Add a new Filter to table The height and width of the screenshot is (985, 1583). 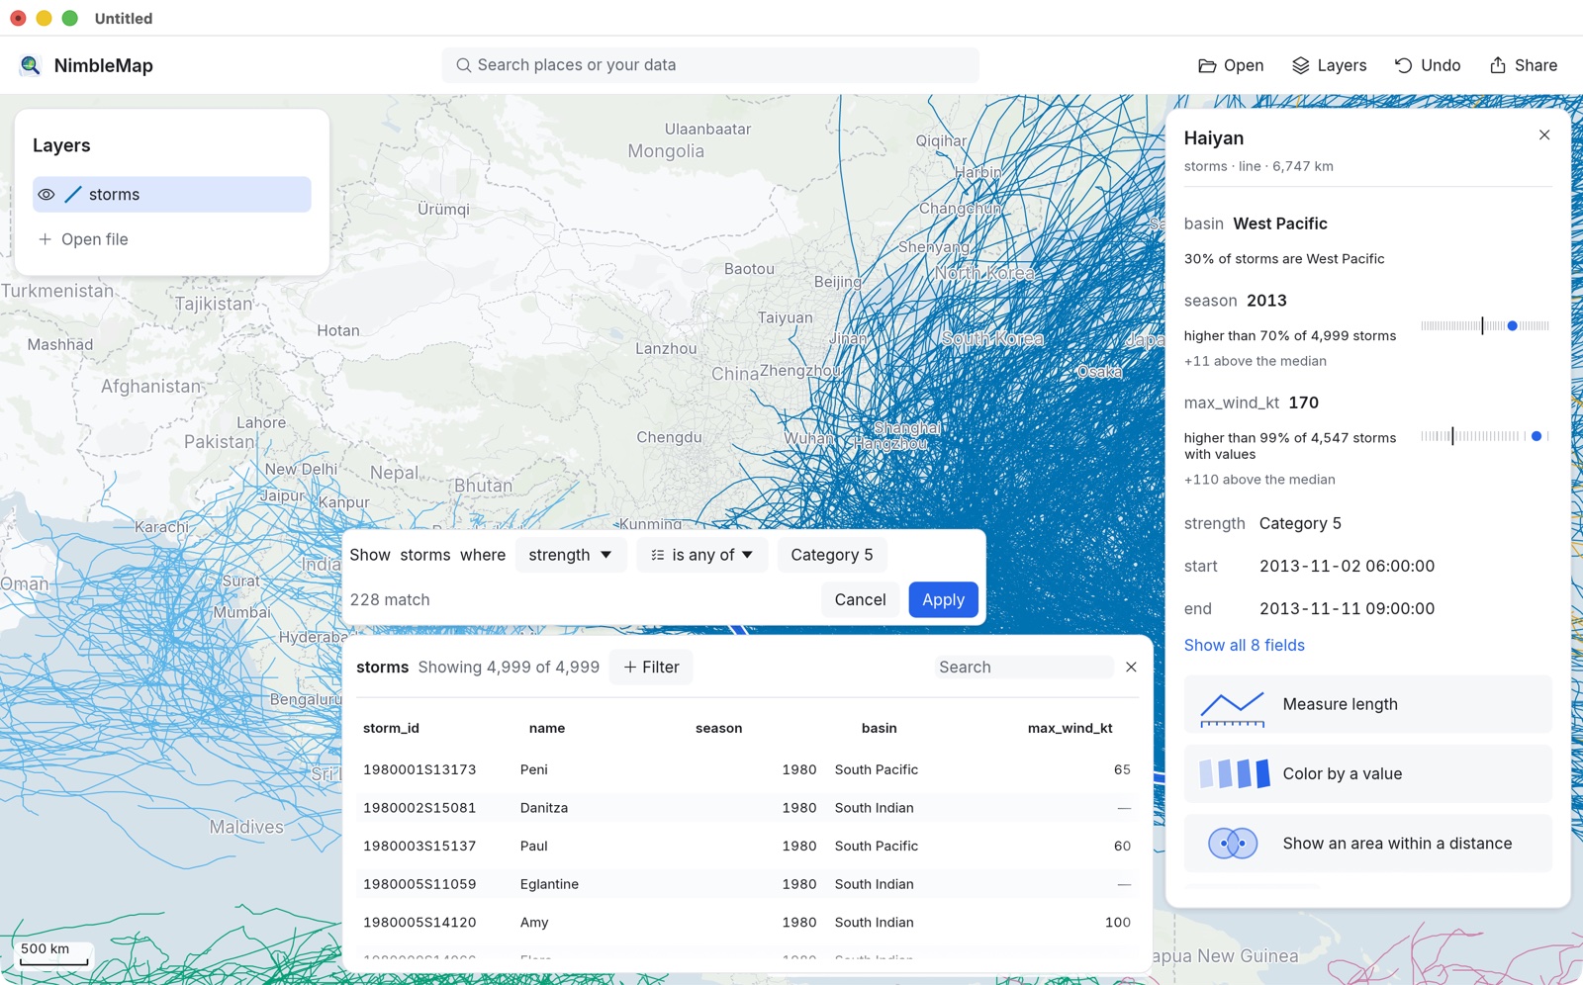click(x=651, y=668)
